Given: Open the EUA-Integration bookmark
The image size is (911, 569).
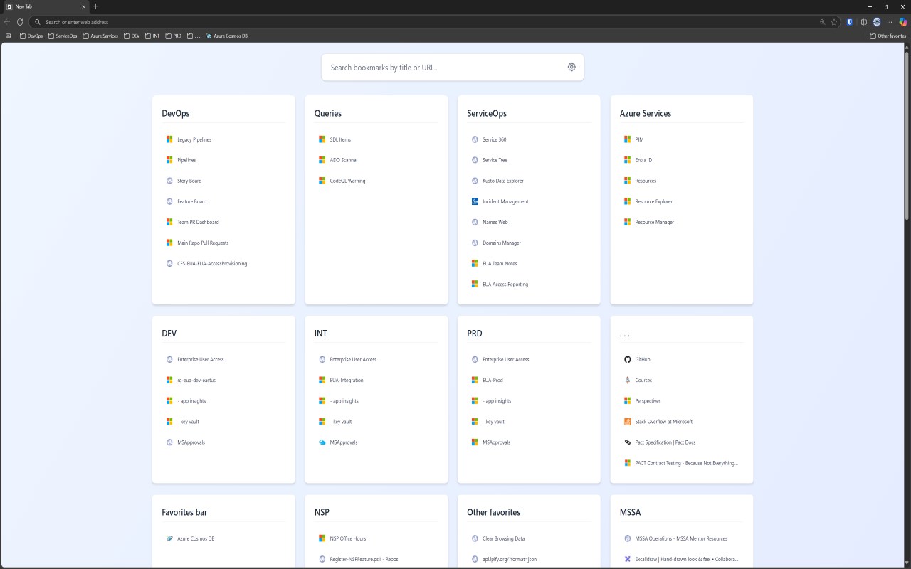Looking at the screenshot, I should pos(347,380).
